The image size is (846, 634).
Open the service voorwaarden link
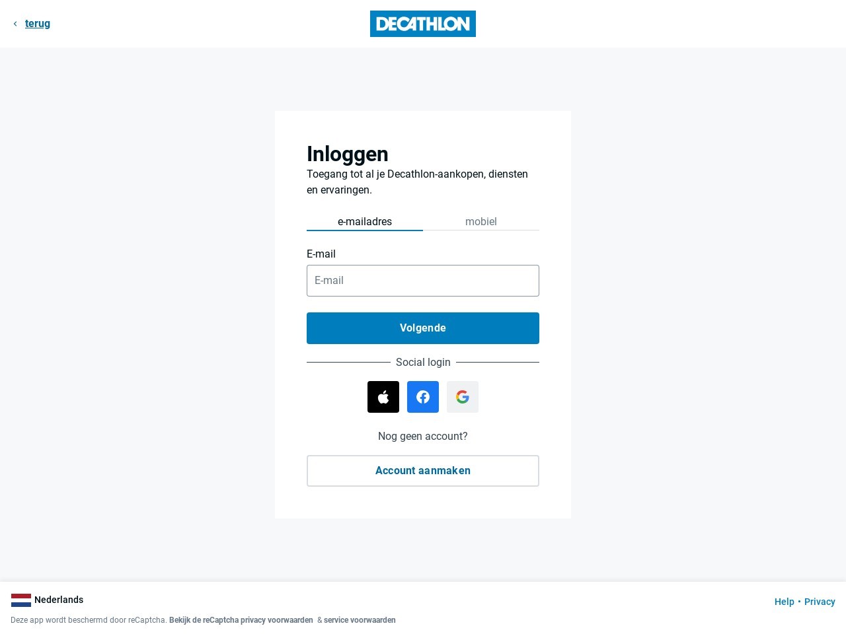click(360, 620)
